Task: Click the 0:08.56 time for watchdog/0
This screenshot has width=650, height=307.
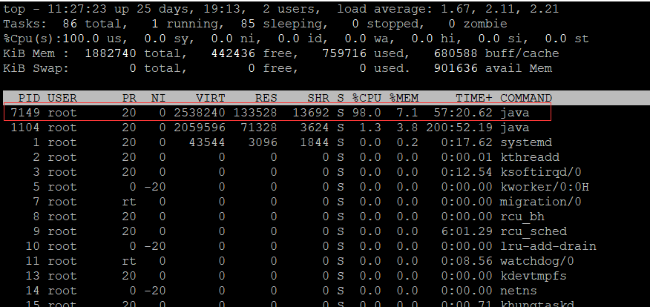Action: pos(467,262)
